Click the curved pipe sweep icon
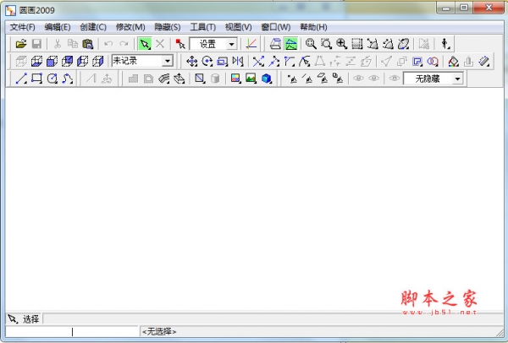The image size is (508, 343). click(x=164, y=79)
